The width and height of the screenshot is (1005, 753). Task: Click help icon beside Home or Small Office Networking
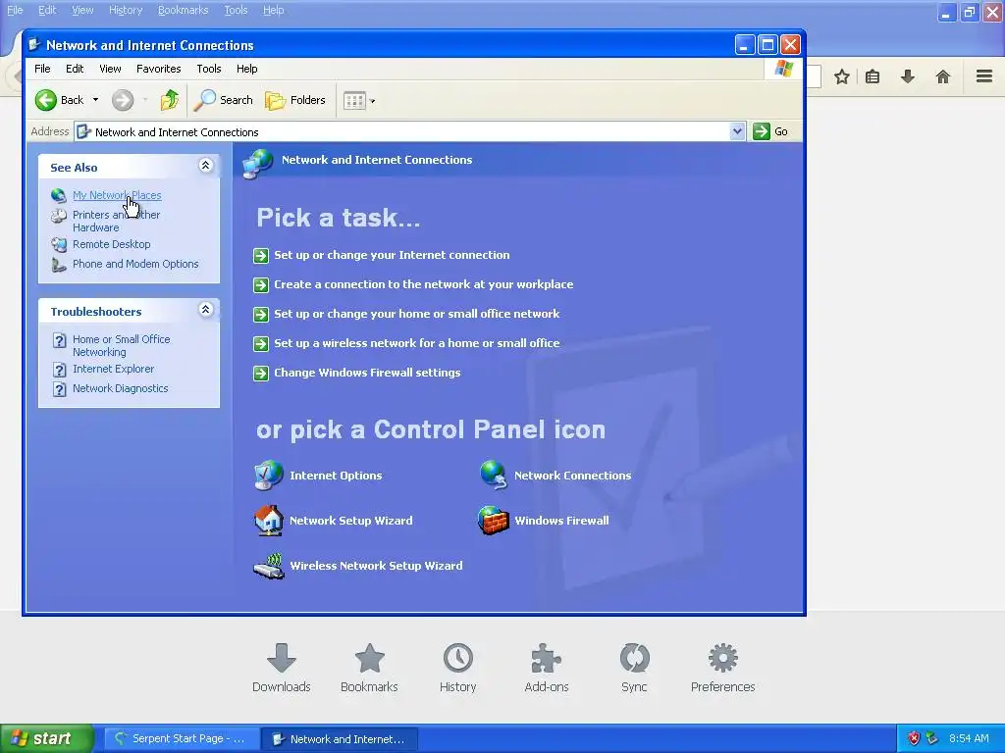[59, 340]
